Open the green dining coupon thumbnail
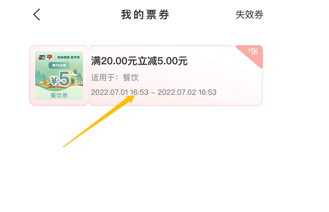The height and width of the screenshot is (212, 329). (59, 76)
